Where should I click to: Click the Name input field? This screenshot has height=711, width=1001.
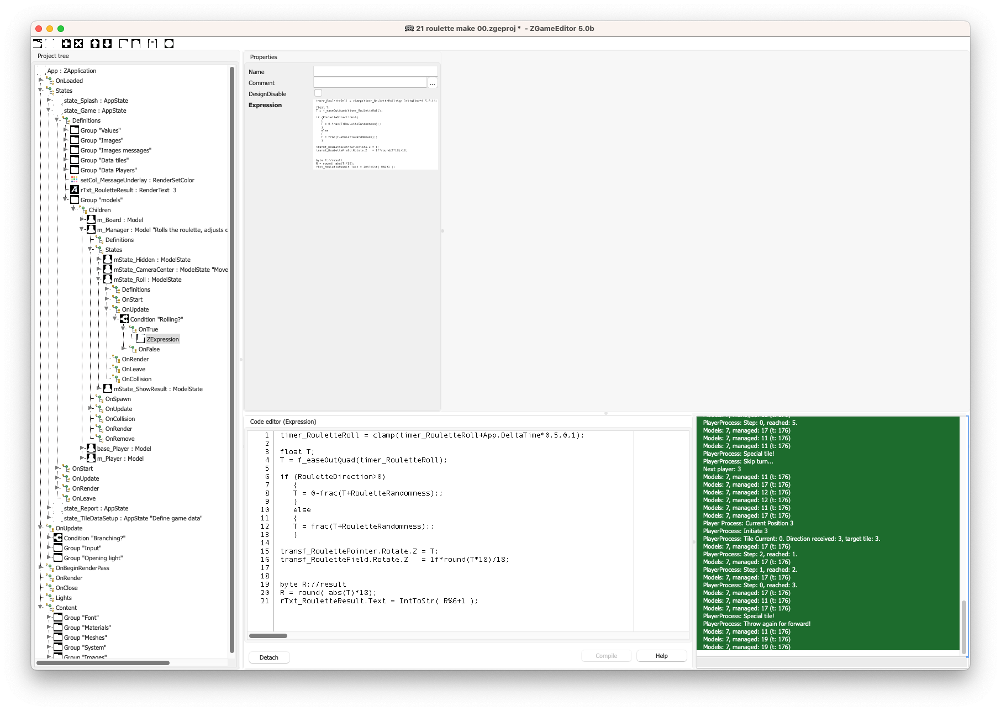tap(376, 71)
